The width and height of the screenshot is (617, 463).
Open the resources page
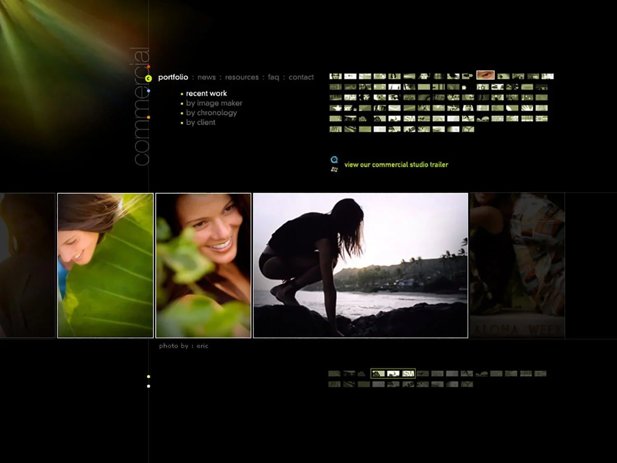(242, 77)
